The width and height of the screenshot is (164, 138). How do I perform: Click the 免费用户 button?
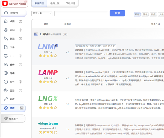click(x=13, y=119)
